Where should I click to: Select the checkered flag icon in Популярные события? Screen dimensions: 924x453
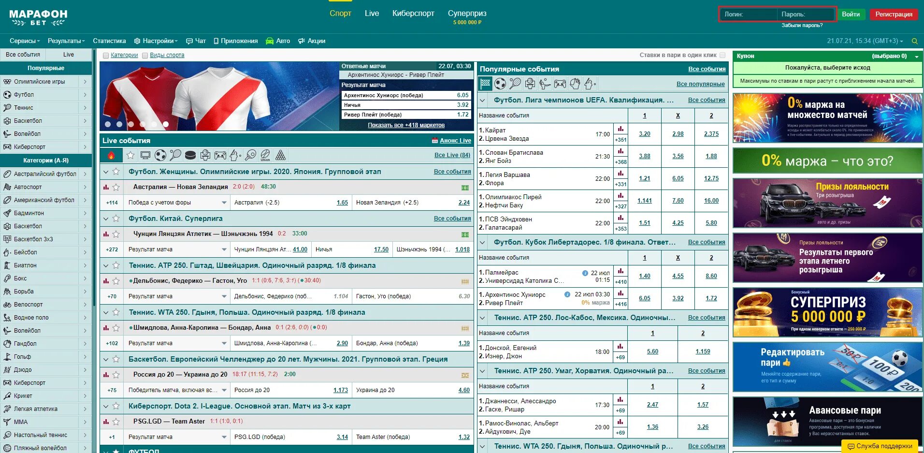[x=485, y=84]
